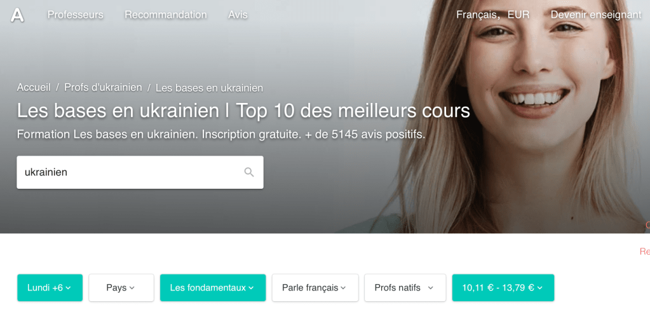
Task: Open the Lundi +6 availability dropdown
Action: 50,287
